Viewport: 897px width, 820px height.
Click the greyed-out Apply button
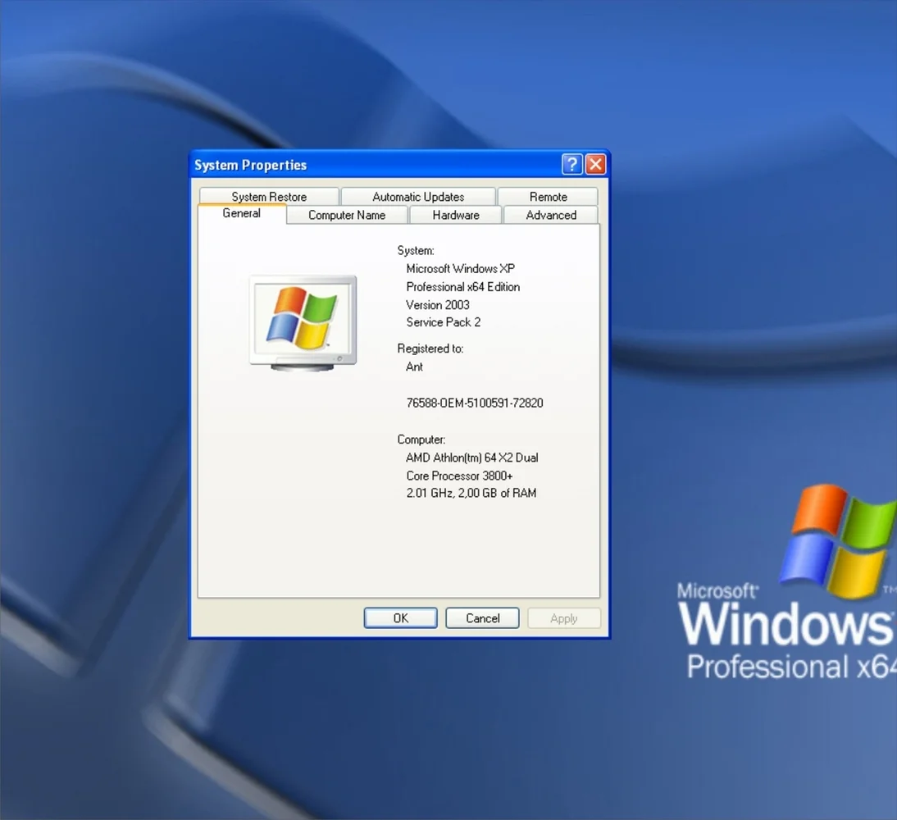click(x=563, y=618)
